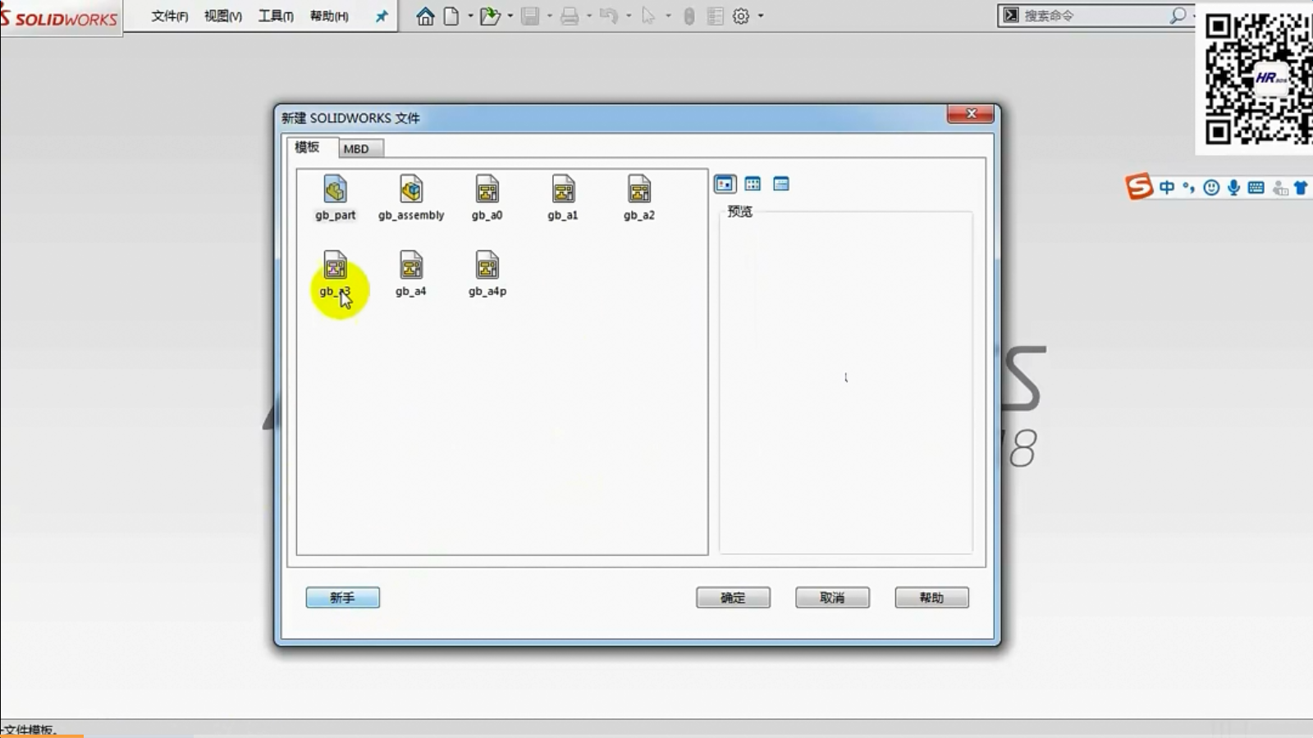This screenshot has height=738, width=1313.
Task: Select the gb_a4p drawing template
Action: 487,267
